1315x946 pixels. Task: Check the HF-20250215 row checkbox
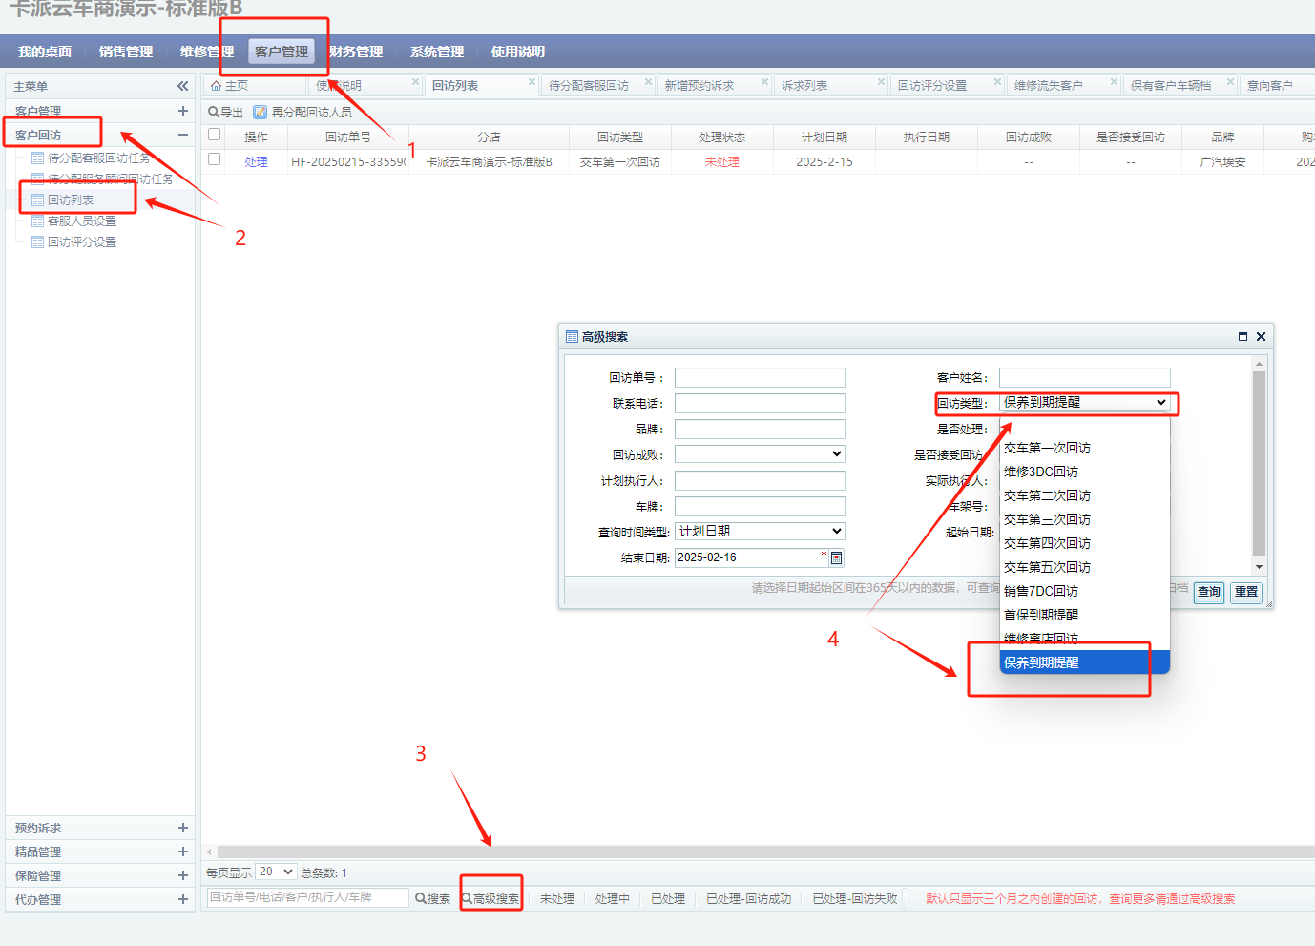[215, 159]
